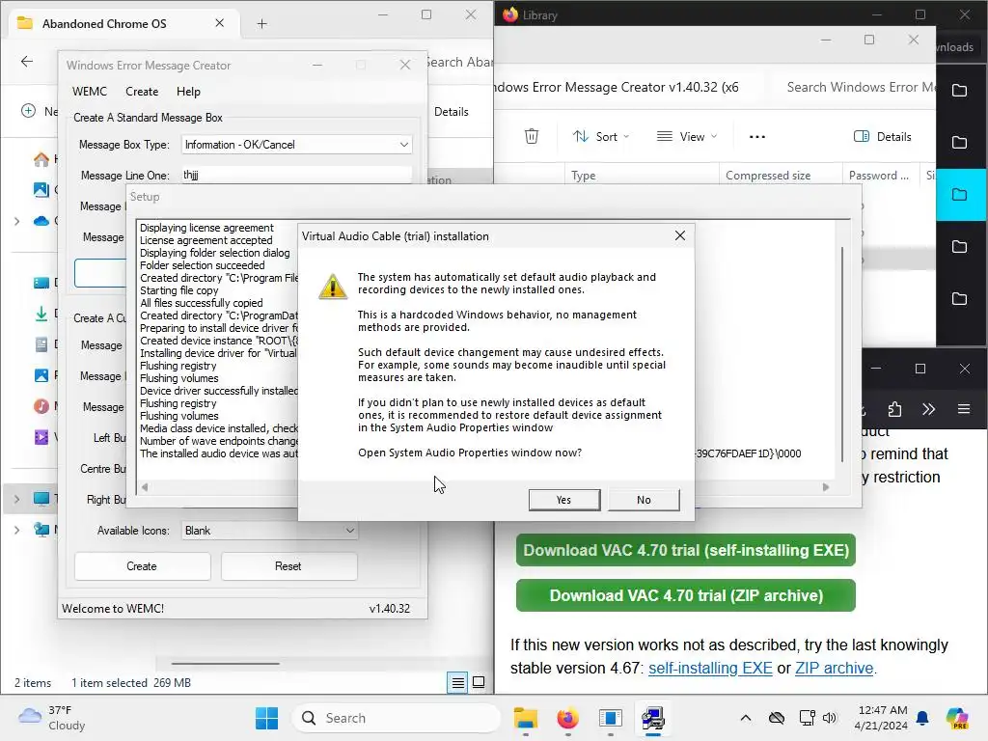Expand the OneDrive tree node

point(17,221)
